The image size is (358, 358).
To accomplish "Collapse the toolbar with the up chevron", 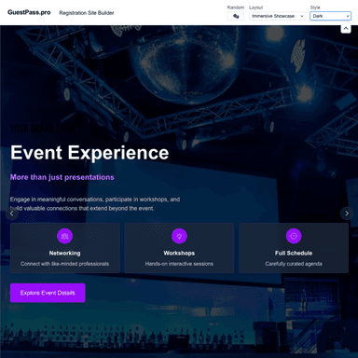I will click(346, 29).
